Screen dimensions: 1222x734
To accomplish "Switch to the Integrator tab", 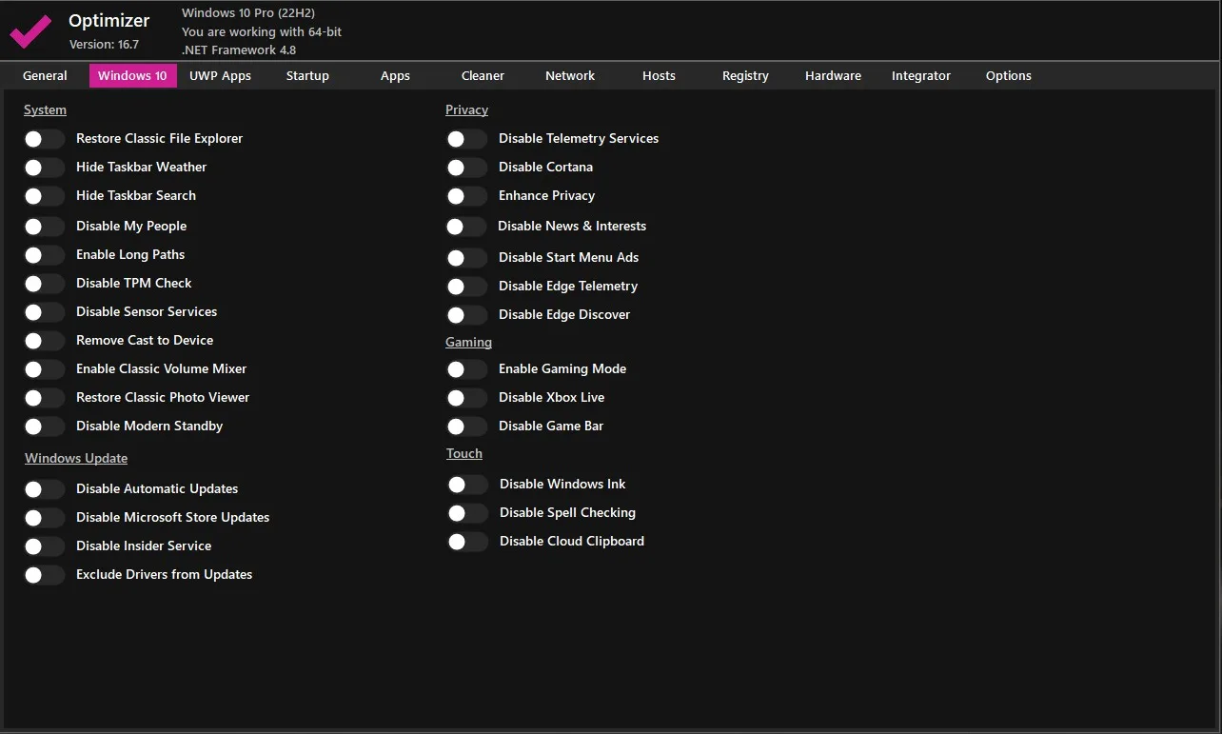I will (x=920, y=76).
